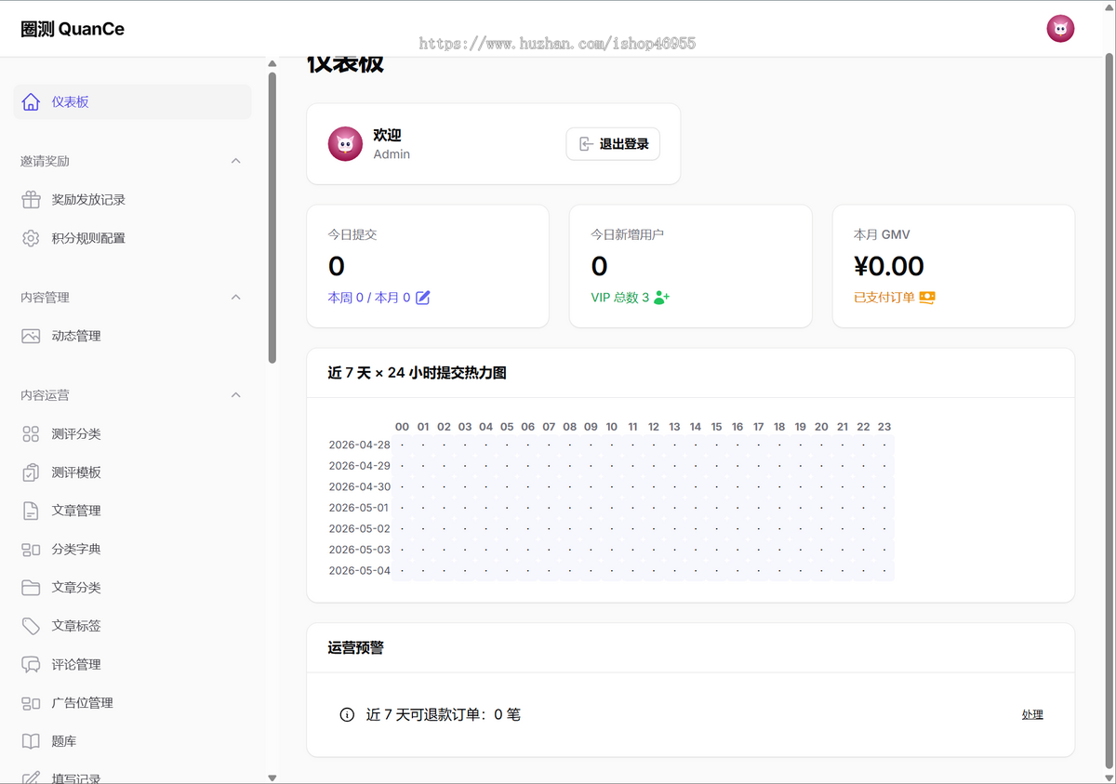Image resolution: width=1116 pixels, height=784 pixels.
Task: Click the money icon next to 已支付订单
Action: (927, 298)
